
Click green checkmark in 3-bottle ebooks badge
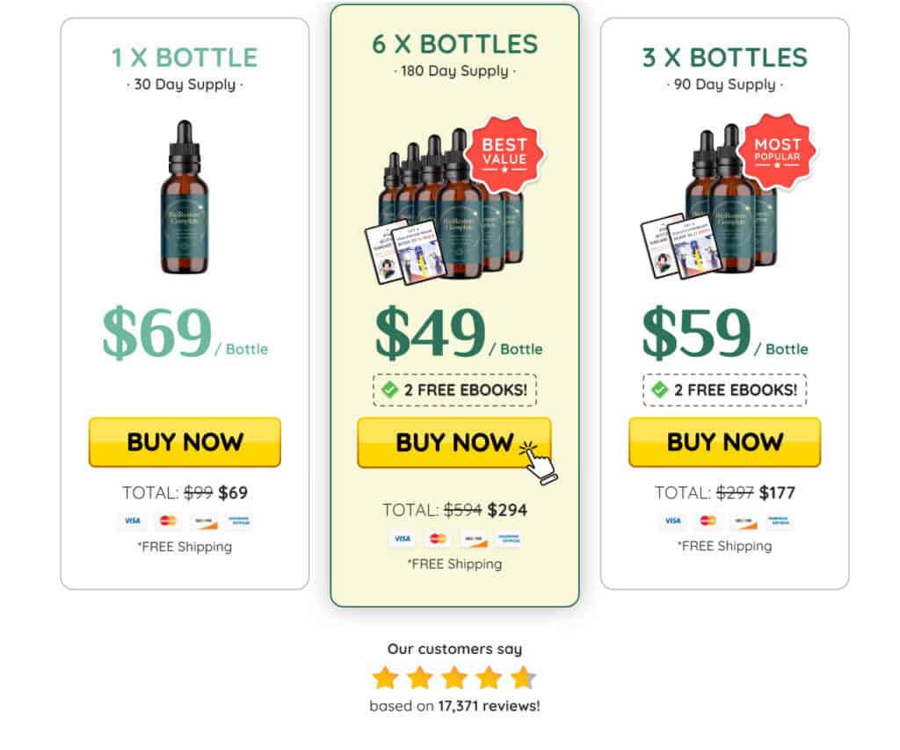pos(660,390)
